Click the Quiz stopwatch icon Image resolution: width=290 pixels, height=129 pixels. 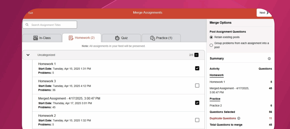point(117,38)
